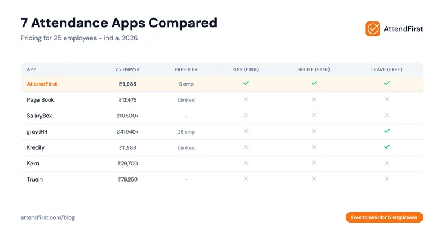Click the greytHR Leave green checkmark

click(387, 131)
